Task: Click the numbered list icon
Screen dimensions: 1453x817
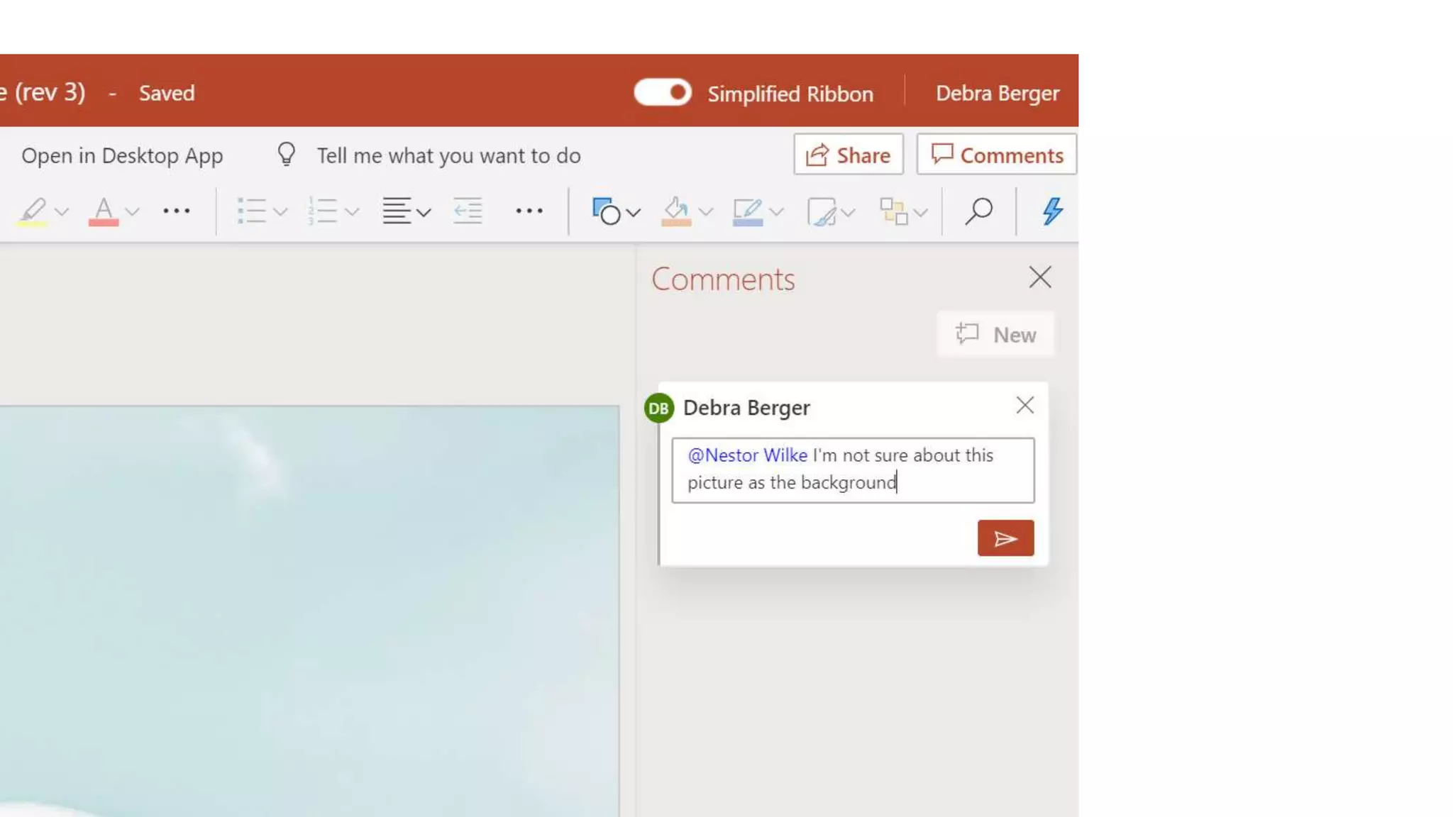Action: click(323, 211)
